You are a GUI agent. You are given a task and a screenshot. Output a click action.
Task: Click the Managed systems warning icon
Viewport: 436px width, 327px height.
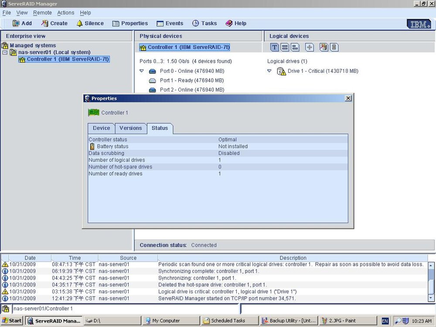pos(5,46)
